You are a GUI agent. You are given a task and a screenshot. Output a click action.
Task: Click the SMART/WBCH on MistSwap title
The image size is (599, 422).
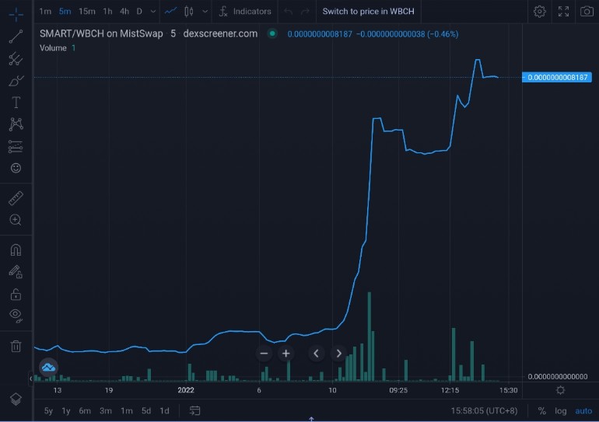[101, 33]
